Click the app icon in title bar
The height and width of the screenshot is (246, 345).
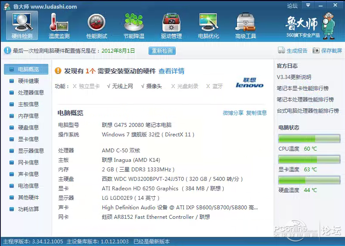pos(7,6)
